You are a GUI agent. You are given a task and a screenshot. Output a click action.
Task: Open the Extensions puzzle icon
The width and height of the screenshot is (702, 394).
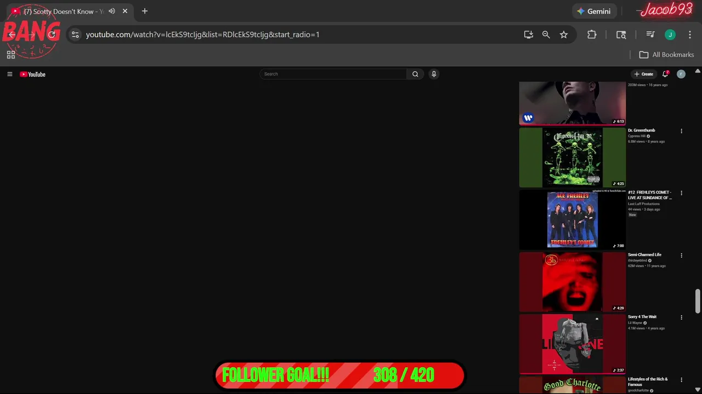click(x=592, y=34)
